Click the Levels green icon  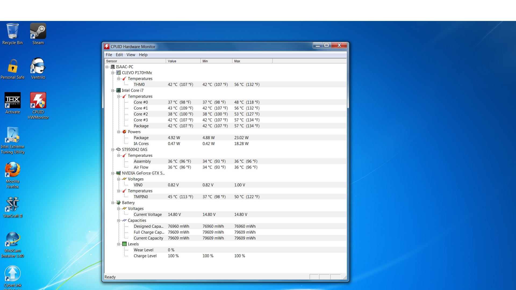coord(124,244)
